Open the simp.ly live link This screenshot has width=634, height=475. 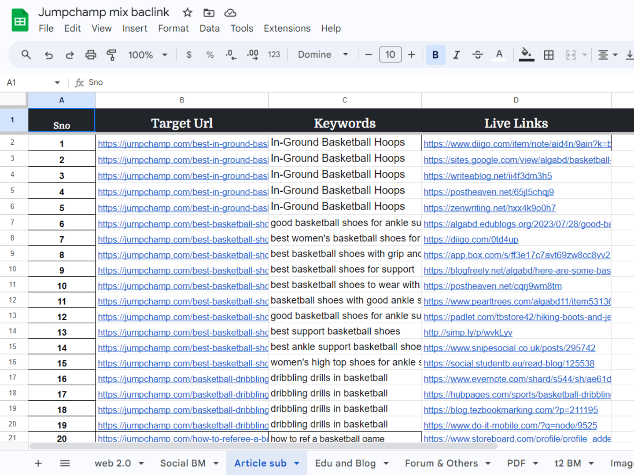coord(468,332)
